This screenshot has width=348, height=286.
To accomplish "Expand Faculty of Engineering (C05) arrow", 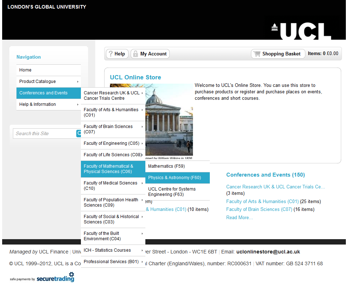I will (x=142, y=144).
